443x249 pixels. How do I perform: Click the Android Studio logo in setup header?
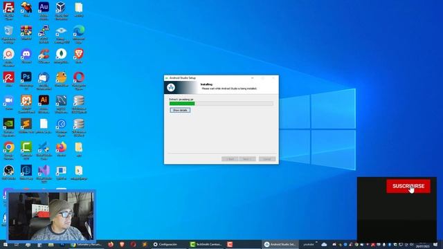pos(171,88)
